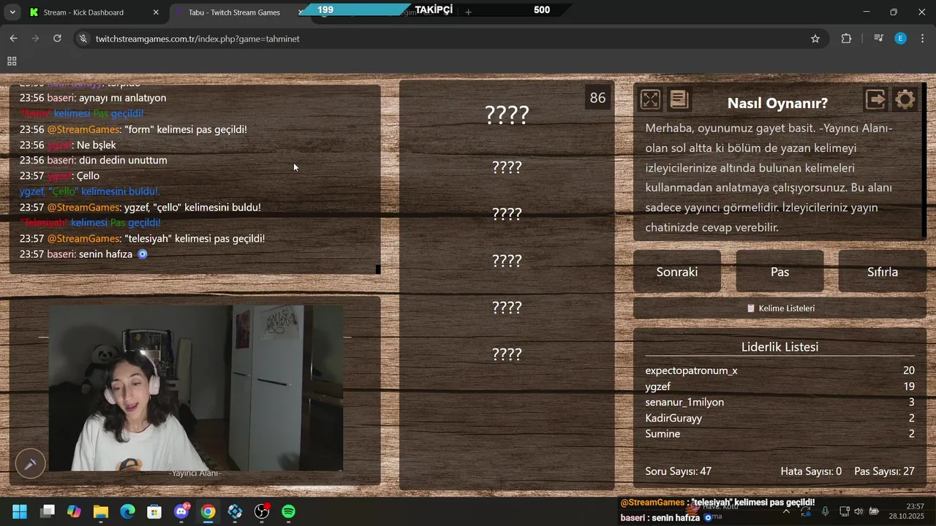Viewport: 936px width, 526px height.
Task: Open Chrome tab search dropdown
Action: (x=12, y=12)
